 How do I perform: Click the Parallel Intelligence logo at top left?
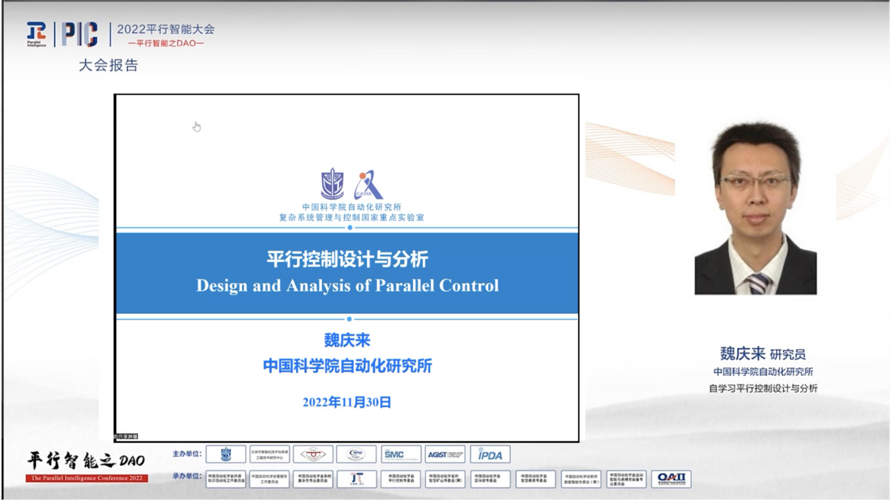(36, 34)
